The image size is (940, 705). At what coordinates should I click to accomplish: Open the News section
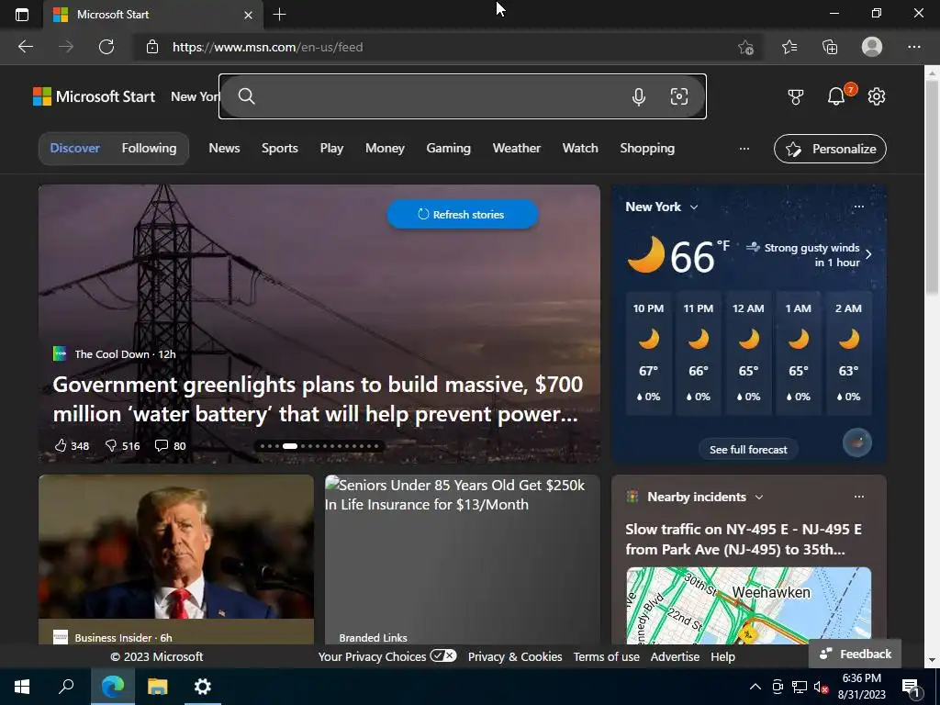(x=224, y=148)
